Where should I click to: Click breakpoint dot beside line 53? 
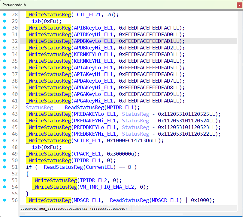[x=5, y=180]
